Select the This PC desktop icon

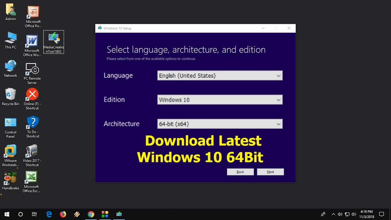10,40
